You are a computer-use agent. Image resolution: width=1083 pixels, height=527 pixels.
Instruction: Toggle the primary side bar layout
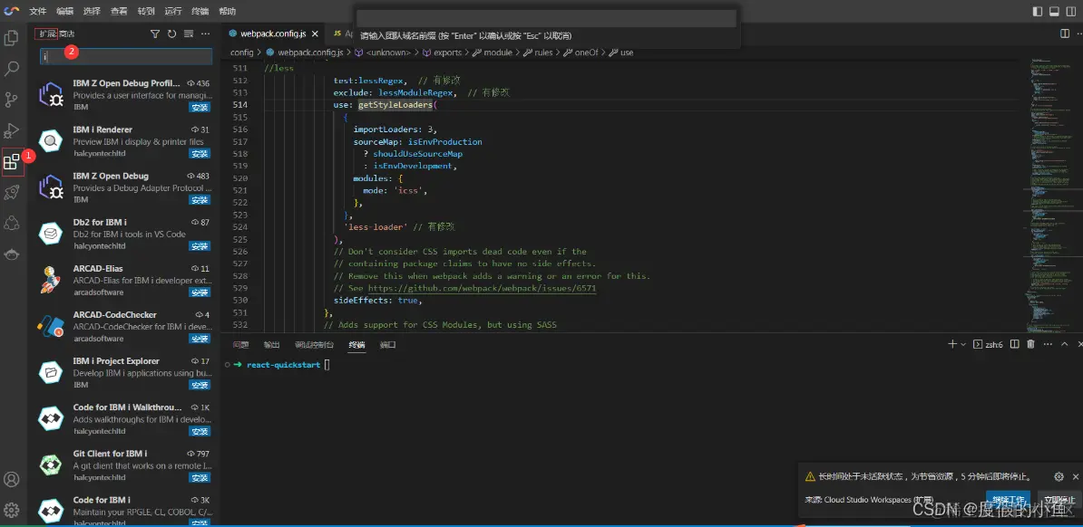[x=1038, y=11]
